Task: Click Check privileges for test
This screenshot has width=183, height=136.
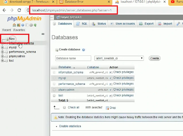Action: click(123, 95)
